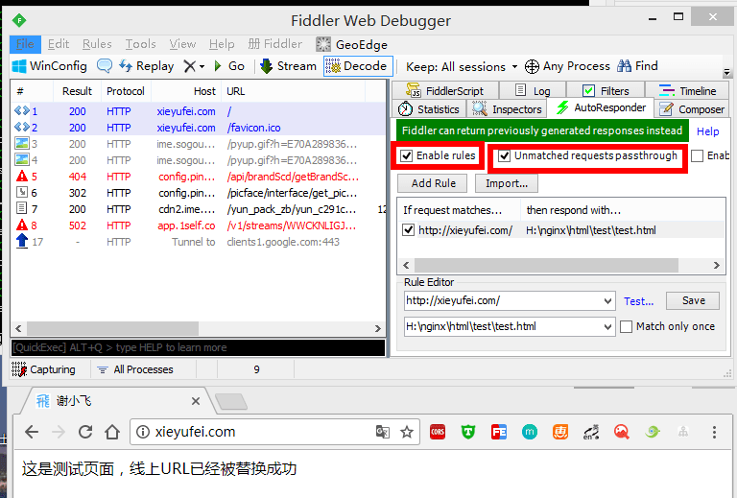Screen dimensions: 737x498
Task: Switch to the FiddlerScript tab
Action: [444, 90]
